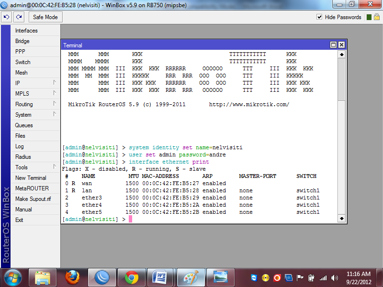Maximize the Terminal inner window
This screenshot has height=287, width=383.
[333, 44]
